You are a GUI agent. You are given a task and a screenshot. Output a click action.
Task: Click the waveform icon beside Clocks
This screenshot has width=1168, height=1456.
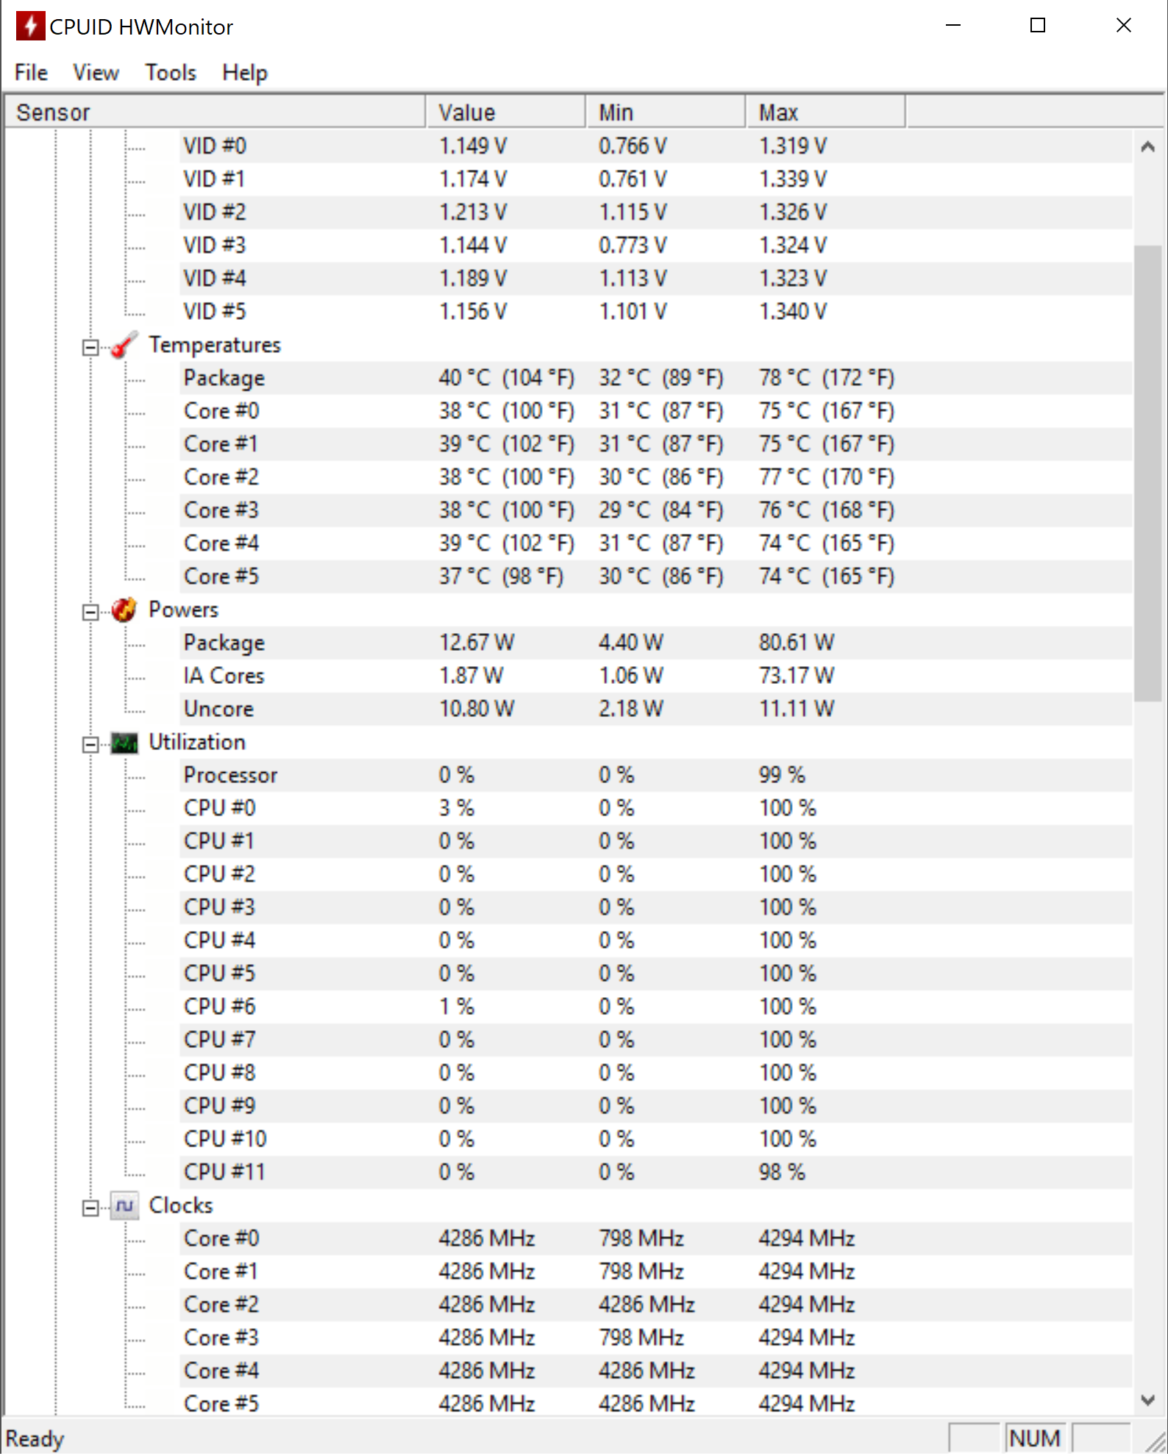124,1206
